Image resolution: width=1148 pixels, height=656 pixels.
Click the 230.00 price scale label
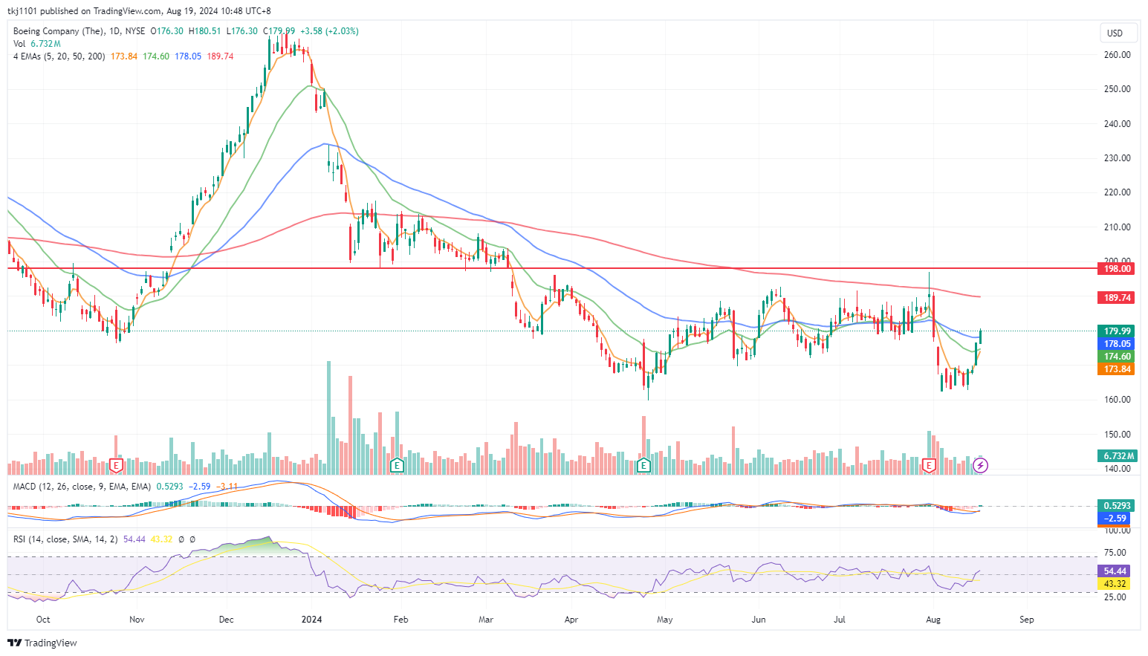pos(1118,158)
